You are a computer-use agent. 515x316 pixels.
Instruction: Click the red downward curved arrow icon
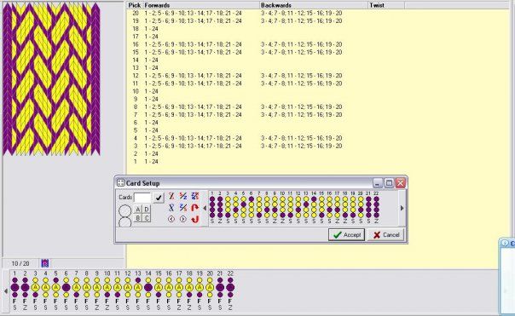point(195,219)
